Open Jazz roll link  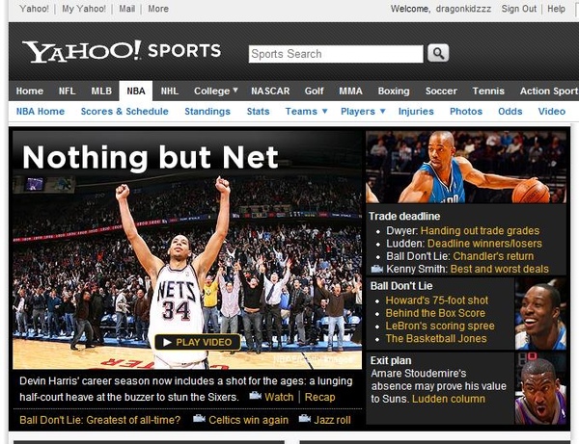point(332,420)
